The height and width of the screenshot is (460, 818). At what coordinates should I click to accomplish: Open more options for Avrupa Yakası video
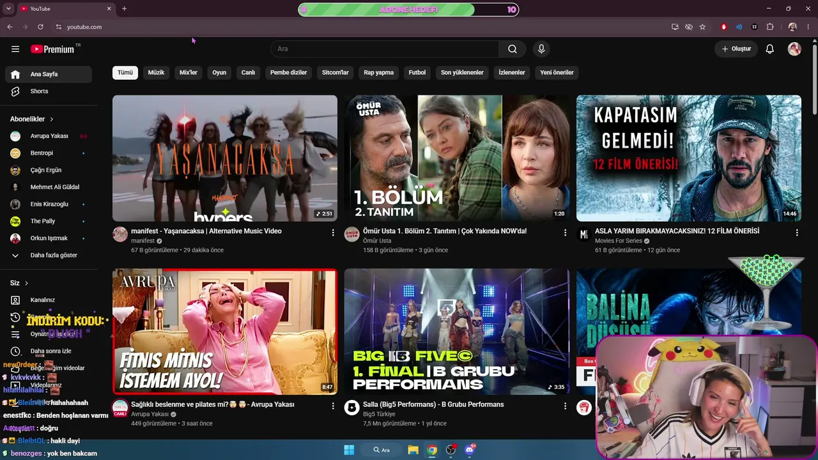(333, 406)
